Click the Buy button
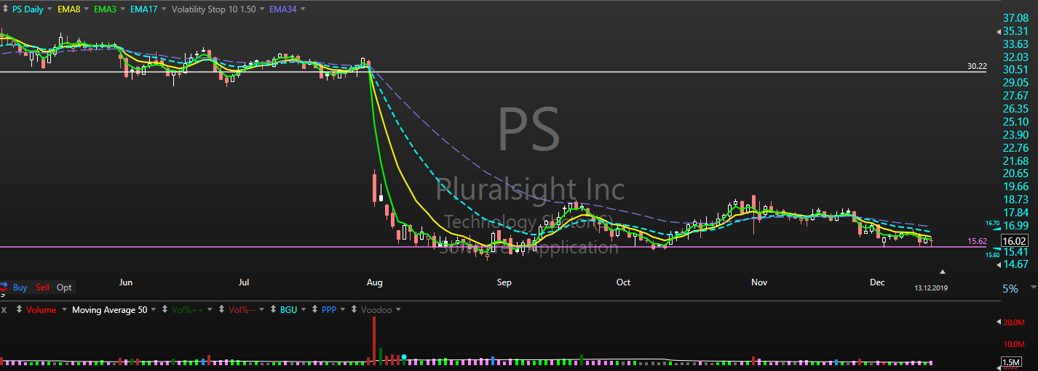The height and width of the screenshot is (371, 1038). pyautogui.click(x=20, y=288)
